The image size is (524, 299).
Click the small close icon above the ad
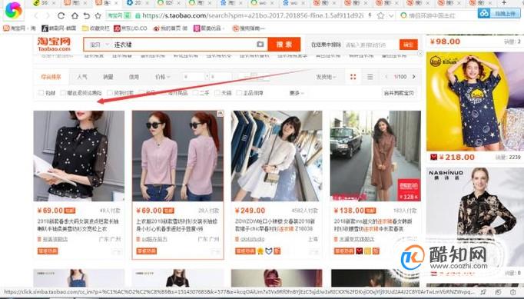420,54
